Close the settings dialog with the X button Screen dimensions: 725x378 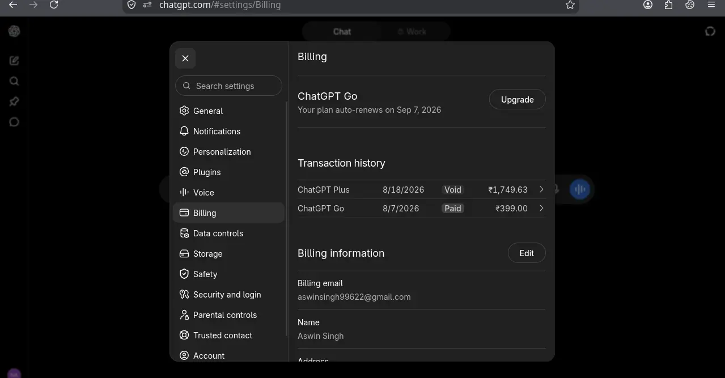pyautogui.click(x=185, y=58)
